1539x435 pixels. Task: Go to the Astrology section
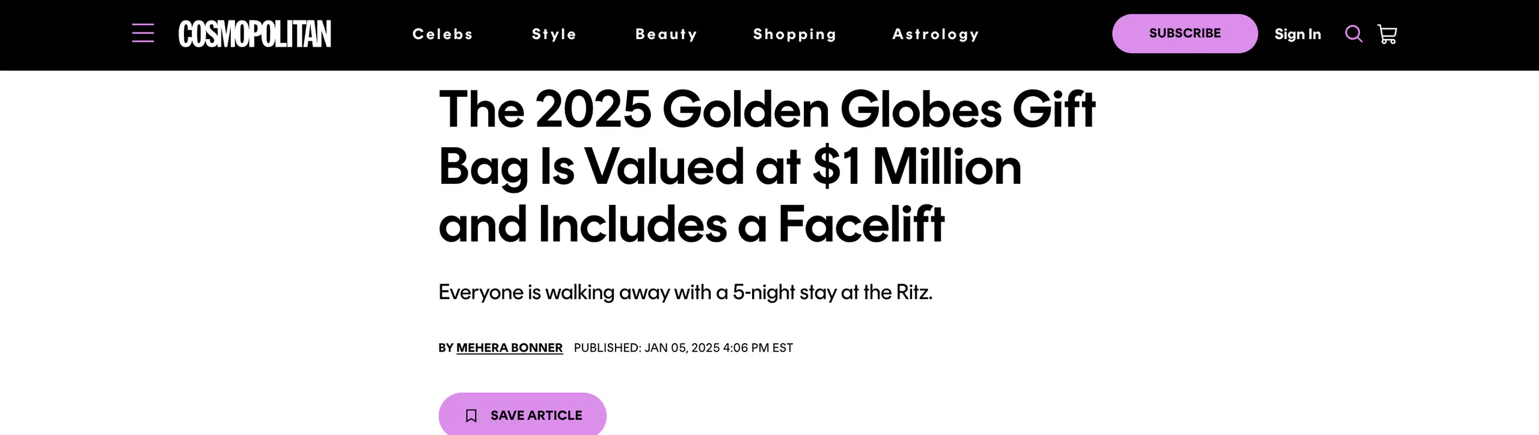coord(935,34)
